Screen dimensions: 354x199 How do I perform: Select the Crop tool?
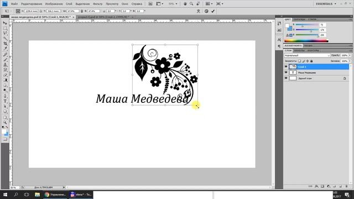(5, 44)
